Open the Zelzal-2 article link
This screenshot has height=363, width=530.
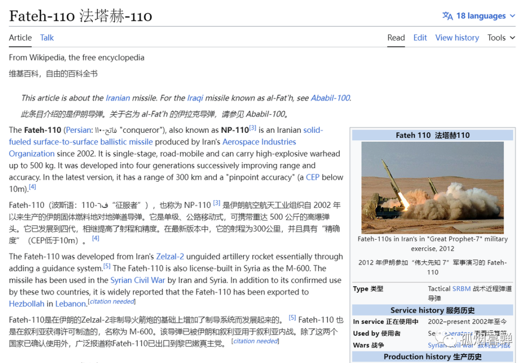point(170,256)
